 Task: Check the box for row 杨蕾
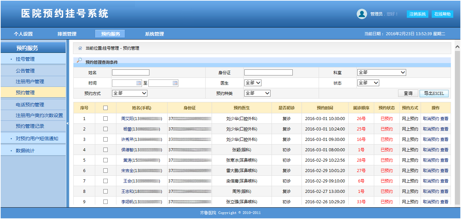[105, 129]
